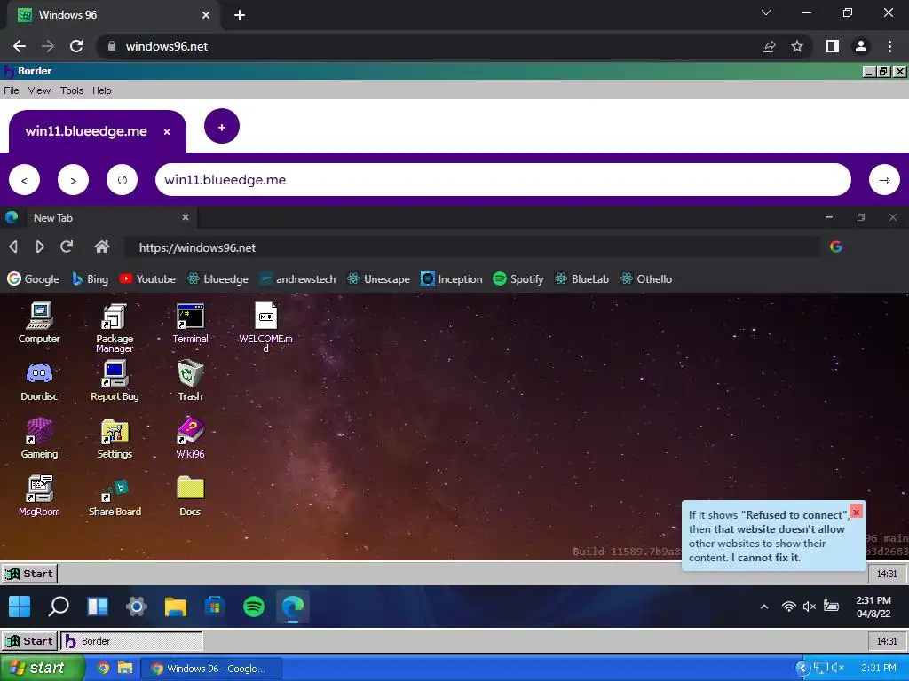The width and height of the screenshot is (909, 681).
Task: Expand the Windows 11 tray hidden icons chevron
Action: pyautogui.click(x=764, y=607)
